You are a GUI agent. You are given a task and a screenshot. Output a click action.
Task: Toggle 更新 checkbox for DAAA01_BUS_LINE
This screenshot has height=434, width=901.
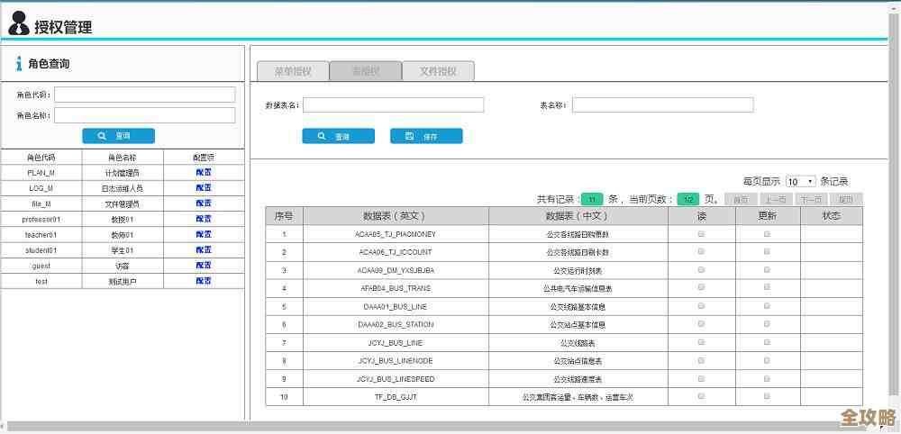(767, 306)
